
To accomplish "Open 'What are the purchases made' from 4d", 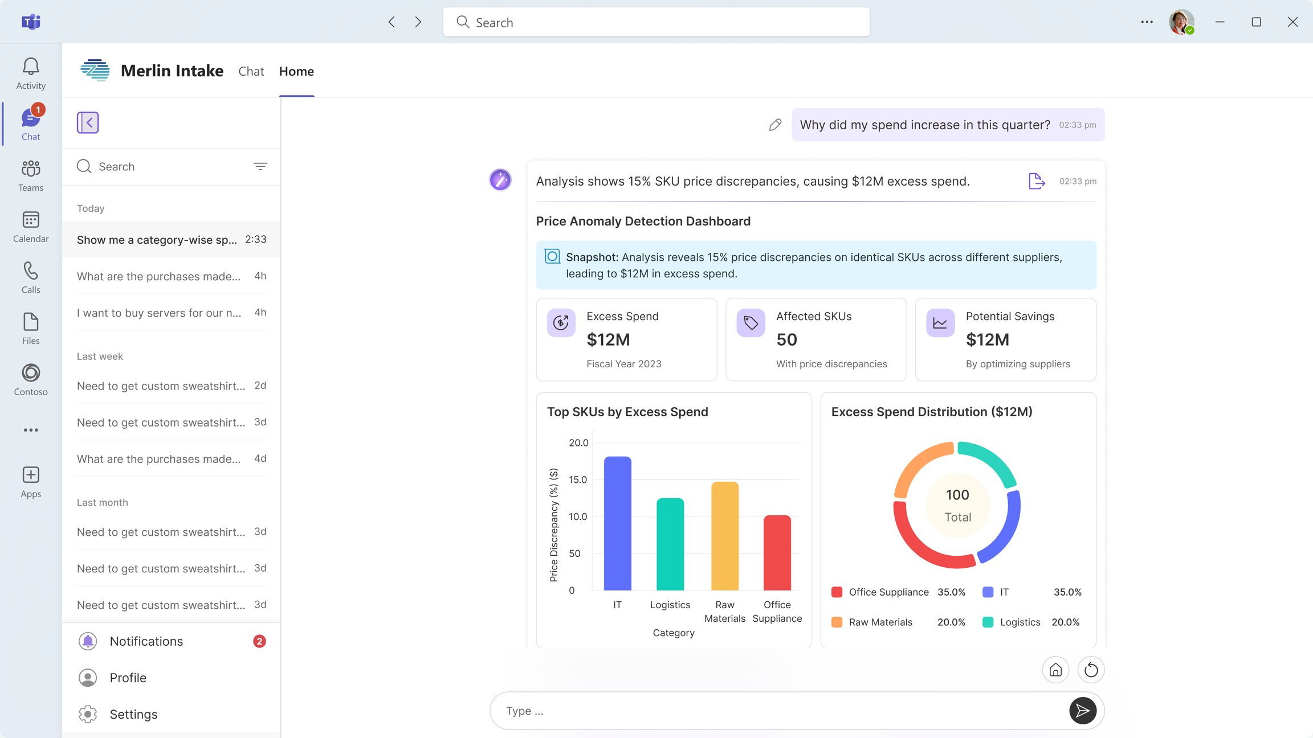I will point(171,459).
